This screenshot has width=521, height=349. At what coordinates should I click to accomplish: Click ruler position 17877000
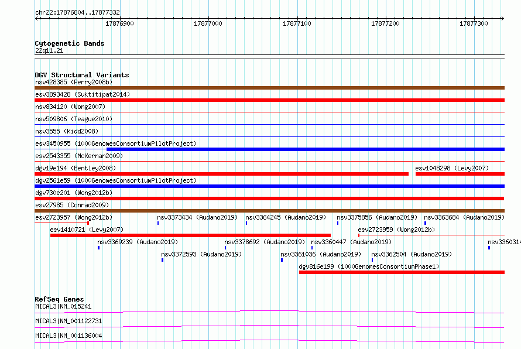pyautogui.click(x=208, y=23)
